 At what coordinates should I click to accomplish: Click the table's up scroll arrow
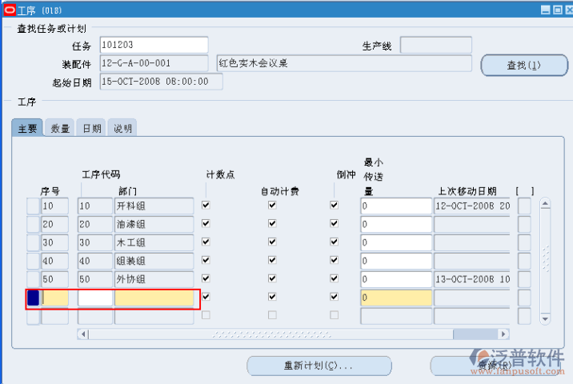click(545, 203)
